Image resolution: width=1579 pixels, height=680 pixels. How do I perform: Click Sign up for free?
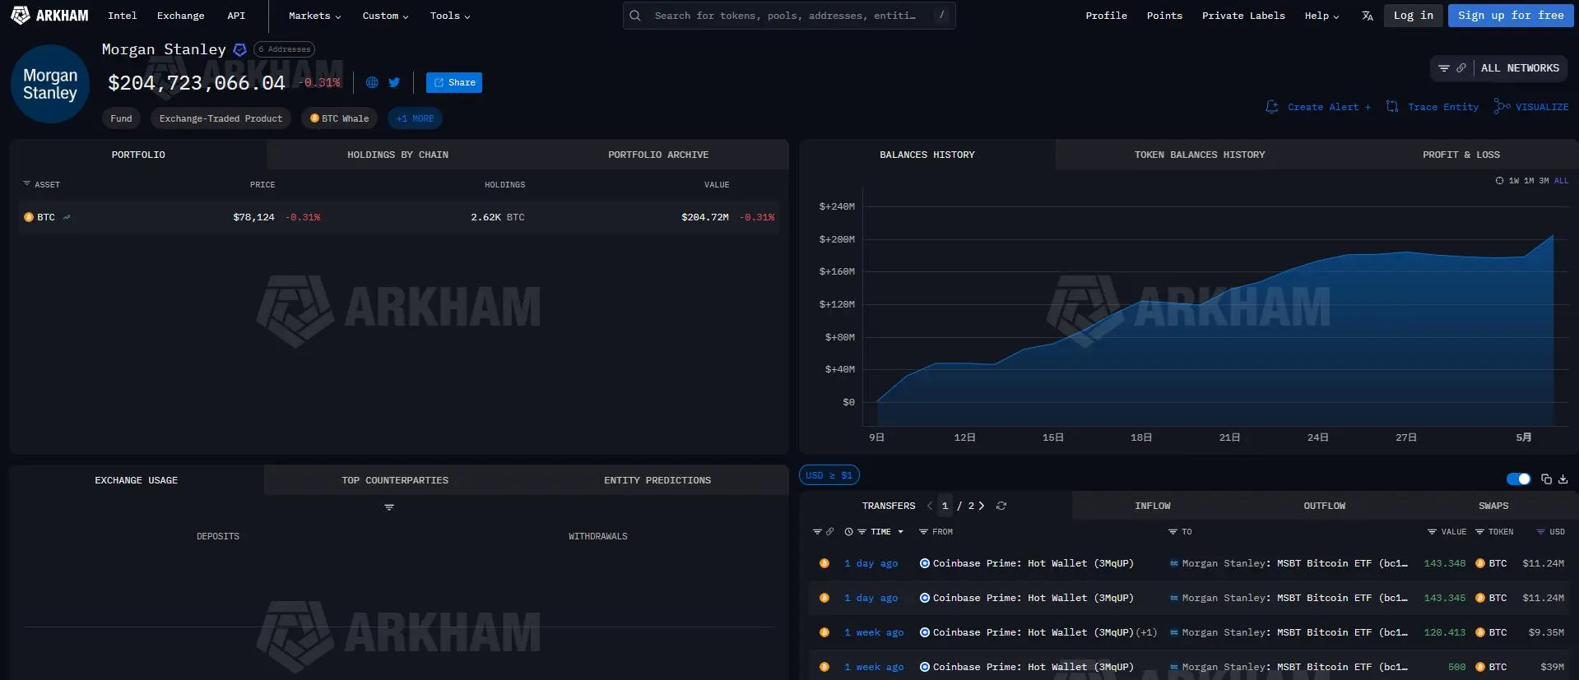(1511, 16)
